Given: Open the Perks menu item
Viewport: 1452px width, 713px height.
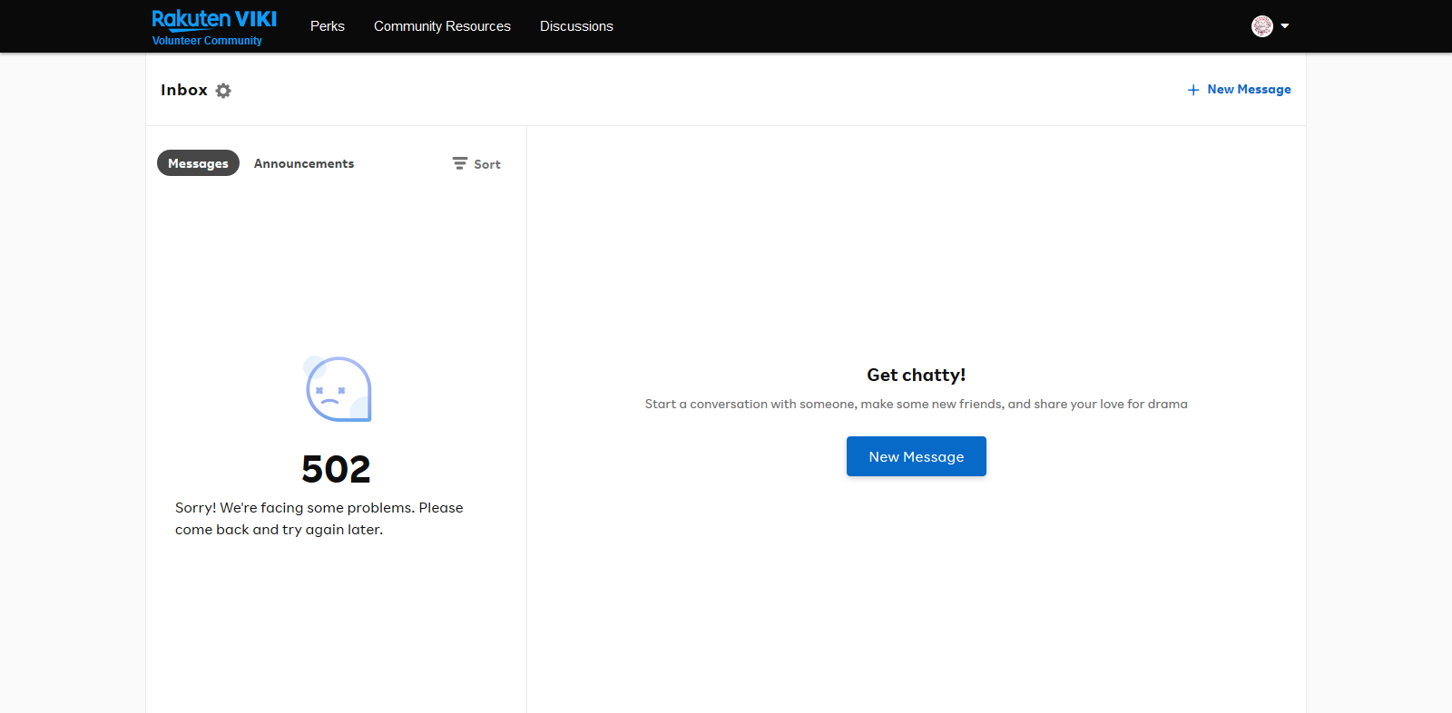Looking at the screenshot, I should [x=327, y=26].
